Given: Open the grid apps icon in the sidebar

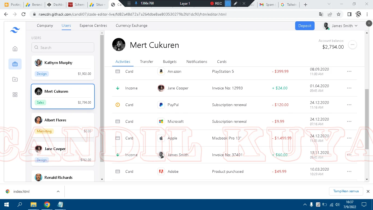Looking at the screenshot, I should (x=15, y=95).
